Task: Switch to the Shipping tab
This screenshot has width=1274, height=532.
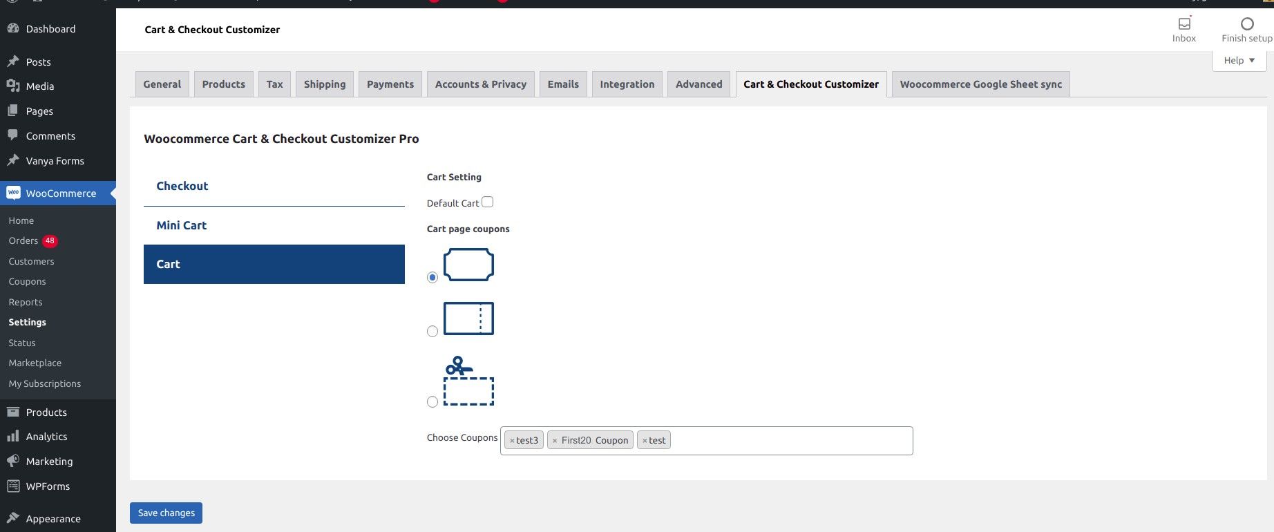Action: [x=325, y=84]
